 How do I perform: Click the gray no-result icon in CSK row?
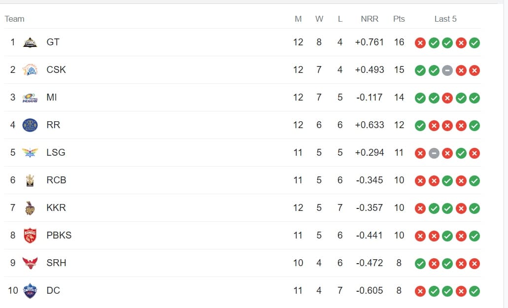[447, 70]
